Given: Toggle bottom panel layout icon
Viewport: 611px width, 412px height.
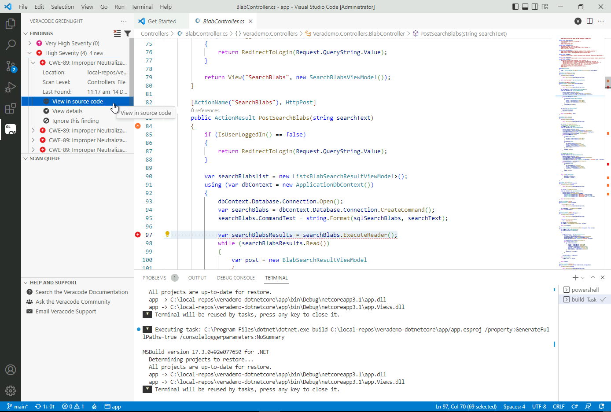Looking at the screenshot, I should tap(525, 7).
